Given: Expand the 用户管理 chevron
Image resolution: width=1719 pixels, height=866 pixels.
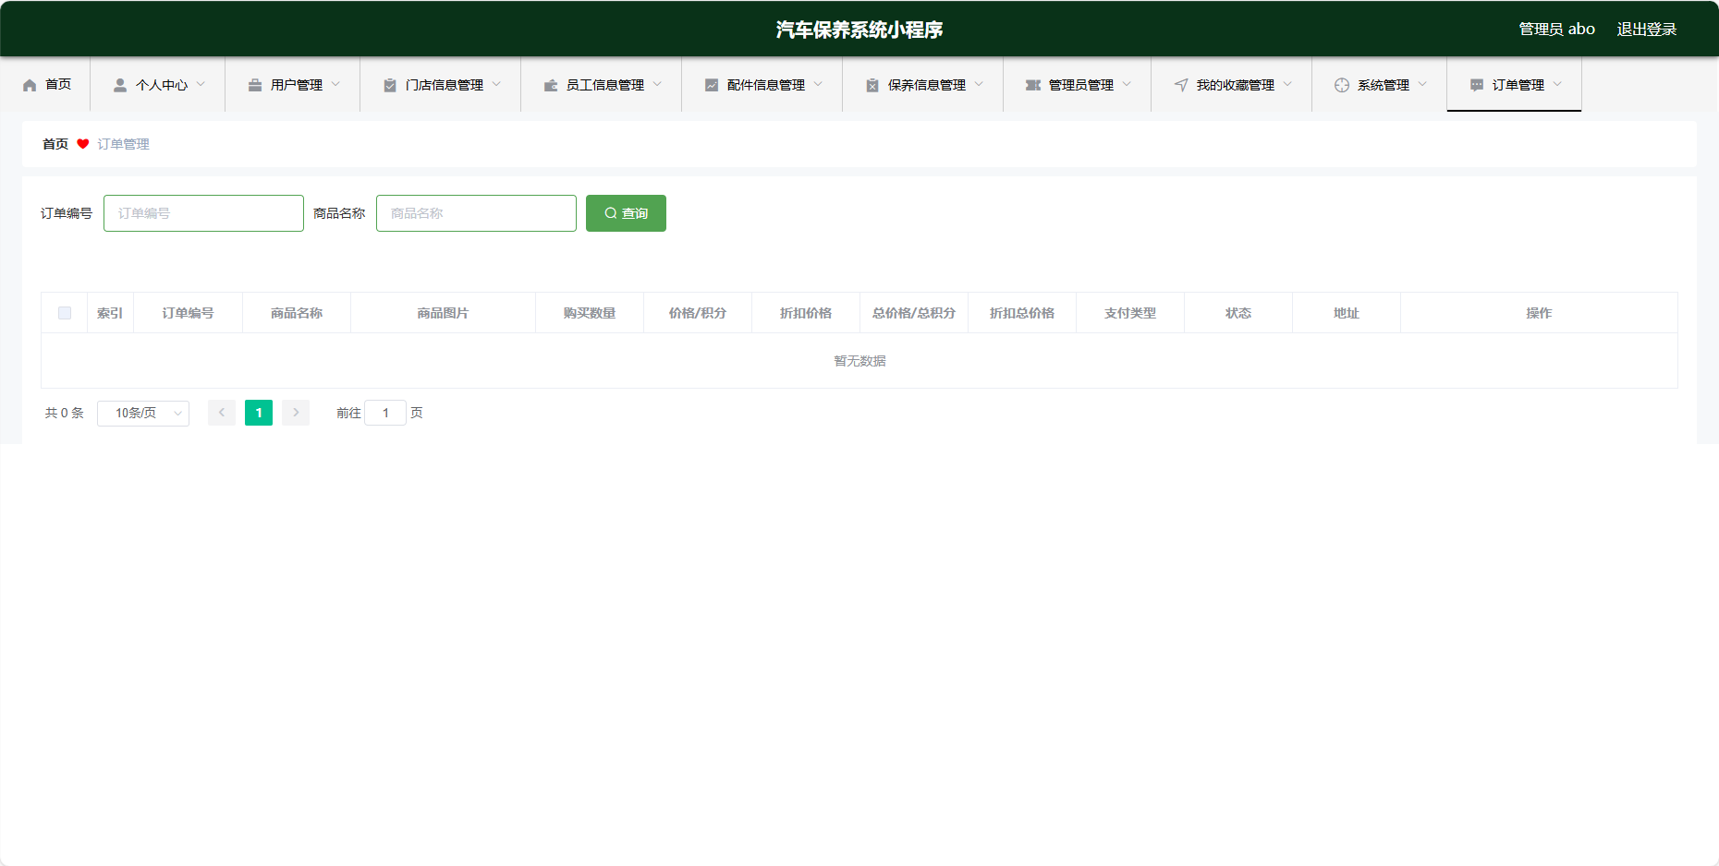Looking at the screenshot, I should click(335, 84).
